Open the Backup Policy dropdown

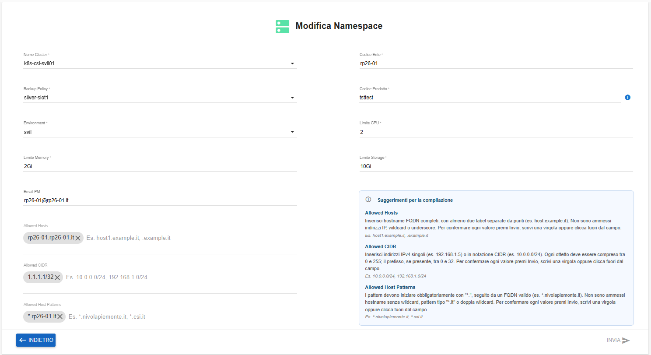coord(160,98)
